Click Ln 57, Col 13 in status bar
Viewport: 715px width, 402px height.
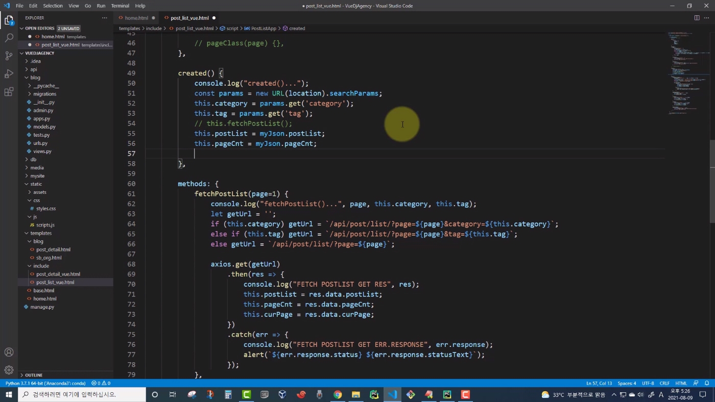tap(599, 383)
